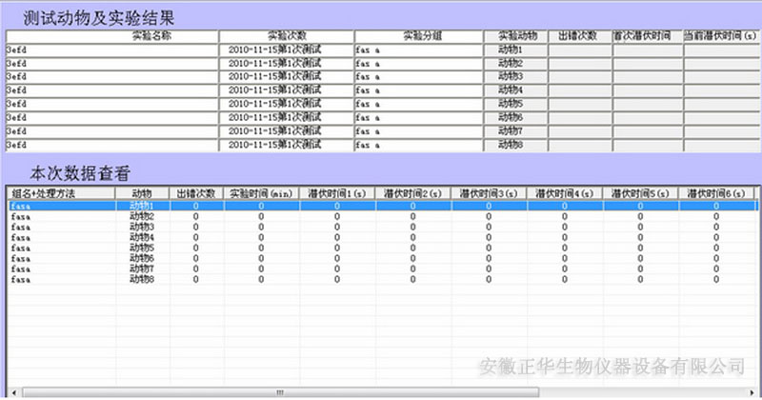
Task: Sort by 动物 column header in data list
Action: pyautogui.click(x=142, y=193)
